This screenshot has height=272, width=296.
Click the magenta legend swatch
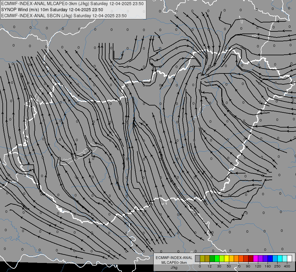point(255,258)
